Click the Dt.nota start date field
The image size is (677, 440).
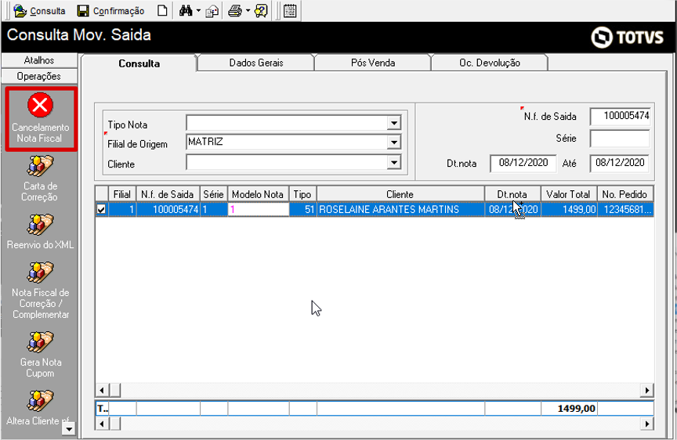coord(523,163)
